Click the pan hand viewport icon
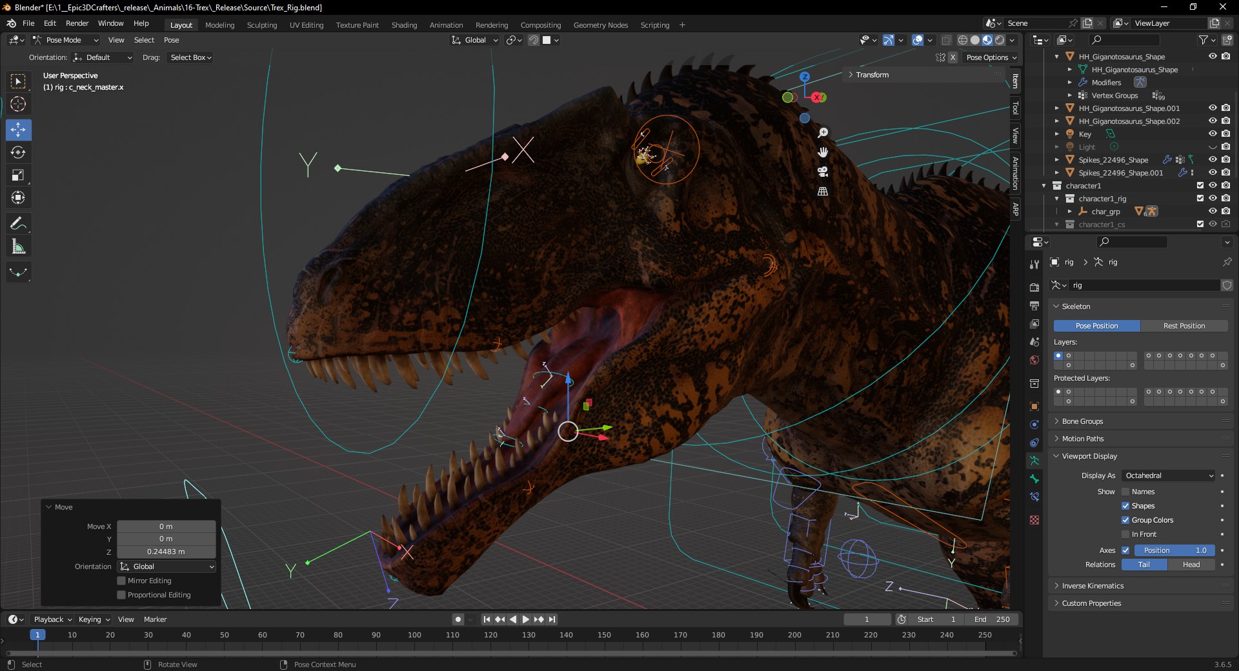Image resolution: width=1239 pixels, height=671 pixels. (x=823, y=152)
